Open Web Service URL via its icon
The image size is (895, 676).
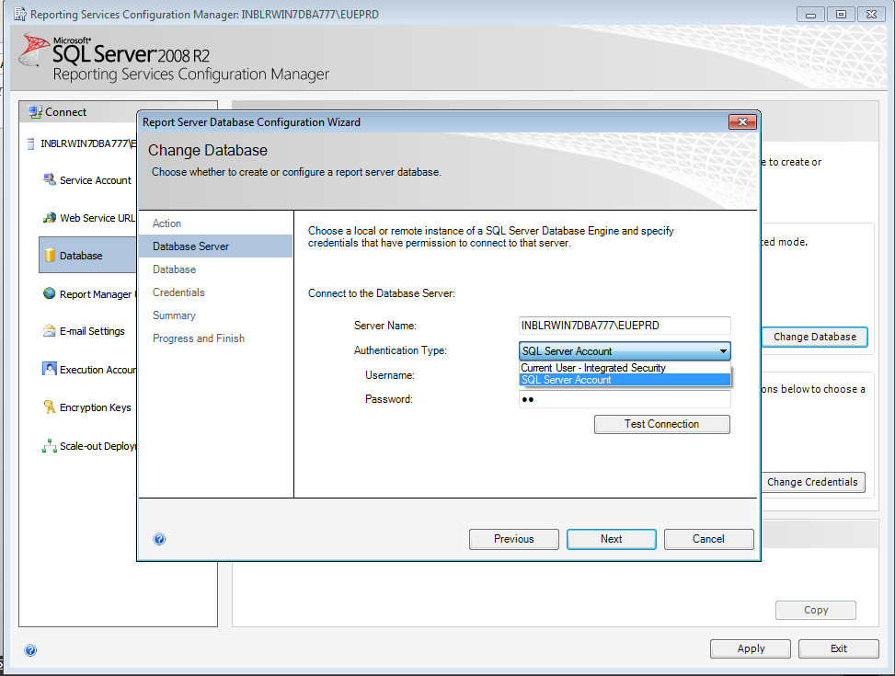pyautogui.click(x=49, y=218)
